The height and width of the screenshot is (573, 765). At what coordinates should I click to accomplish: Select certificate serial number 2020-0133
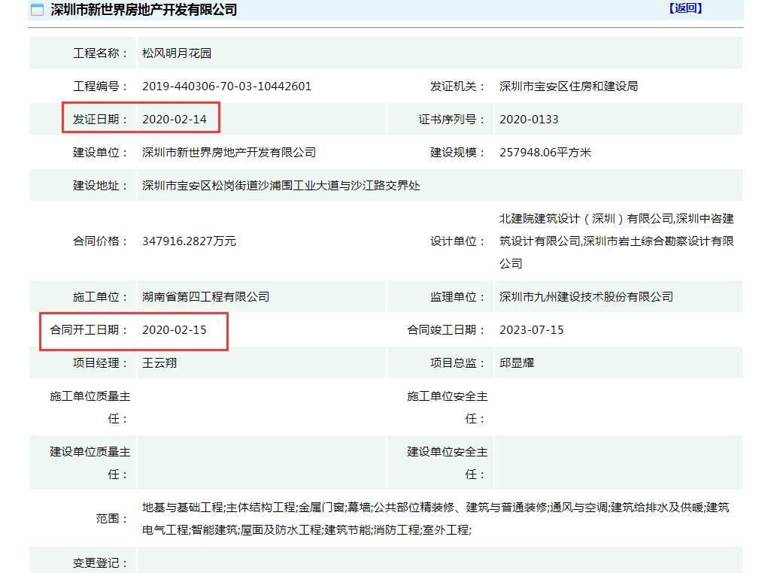click(x=529, y=120)
